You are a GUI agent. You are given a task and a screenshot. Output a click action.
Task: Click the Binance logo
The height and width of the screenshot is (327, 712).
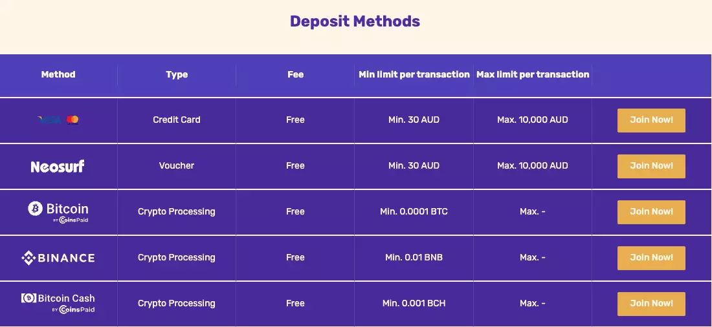click(x=58, y=258)
